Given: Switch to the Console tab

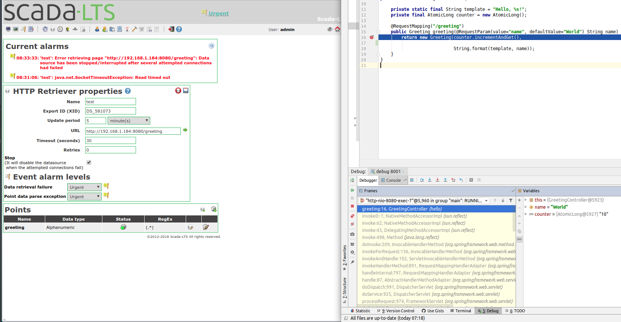Looking at the screenshot, I should coord(391,180).
